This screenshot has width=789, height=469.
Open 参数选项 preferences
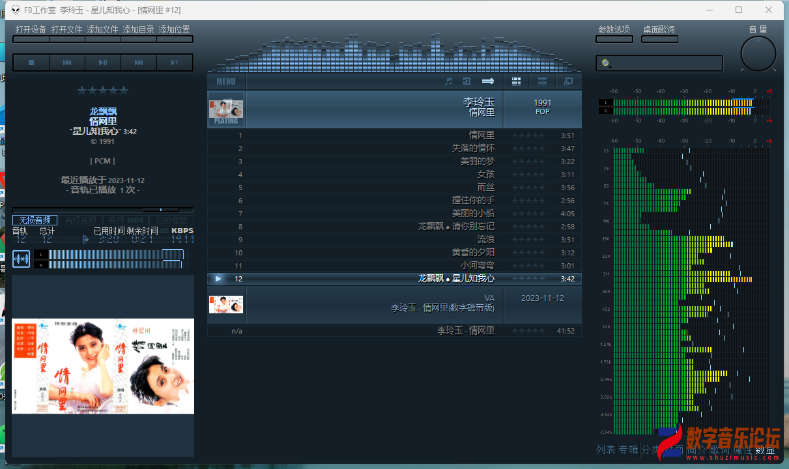(x=614, y=30)
